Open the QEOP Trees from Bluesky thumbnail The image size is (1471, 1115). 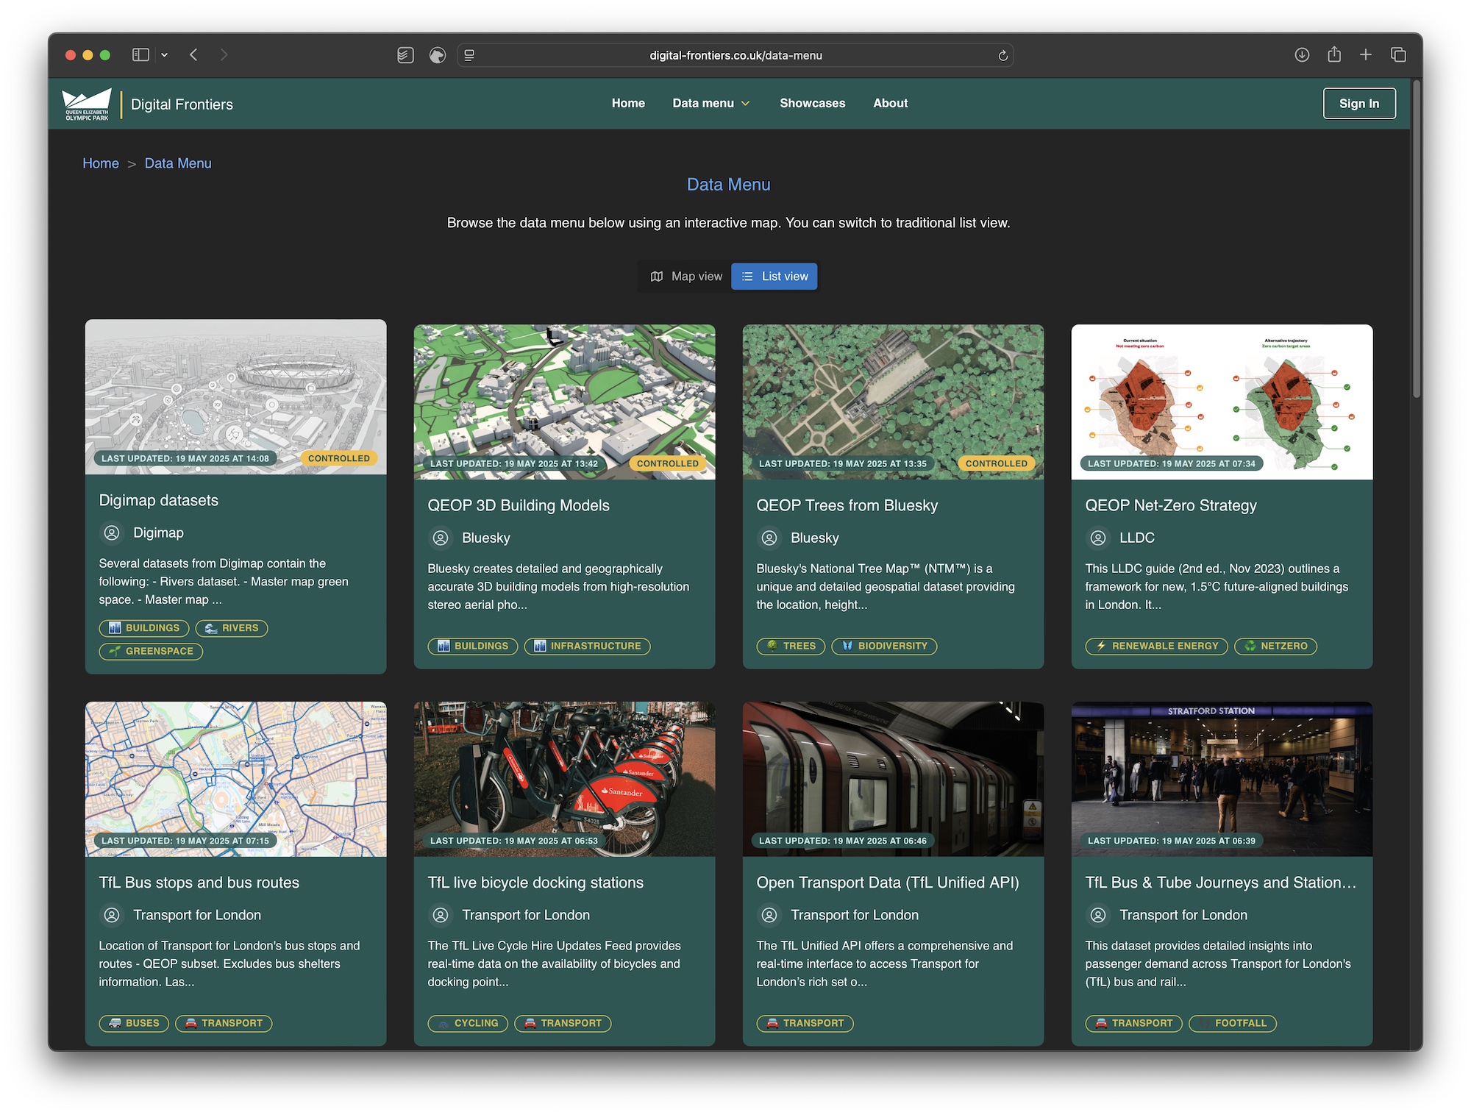(893, 402)
